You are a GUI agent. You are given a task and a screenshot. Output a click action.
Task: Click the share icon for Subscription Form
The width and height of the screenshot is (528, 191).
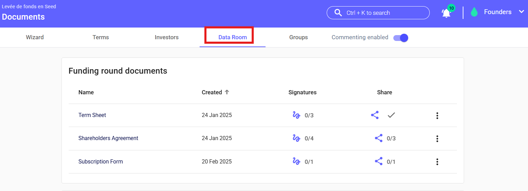(379, 161)
